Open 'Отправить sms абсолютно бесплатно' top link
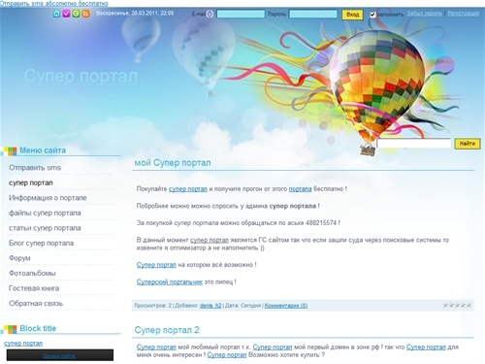485x364 pixels. click(x=54, y=3)
